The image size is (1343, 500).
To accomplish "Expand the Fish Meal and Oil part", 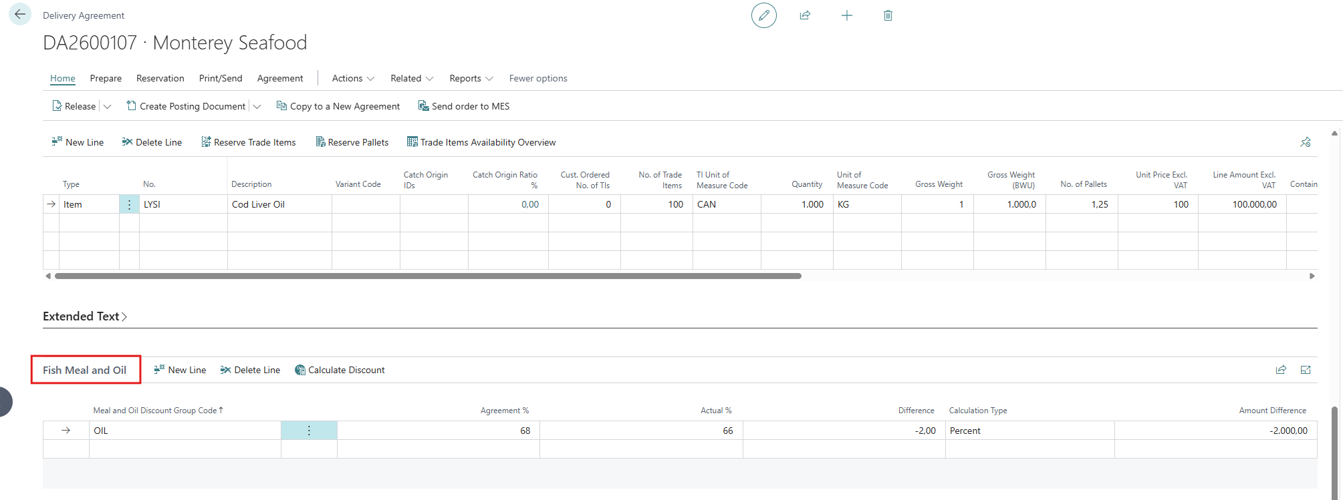I will tap(1306, 370).
